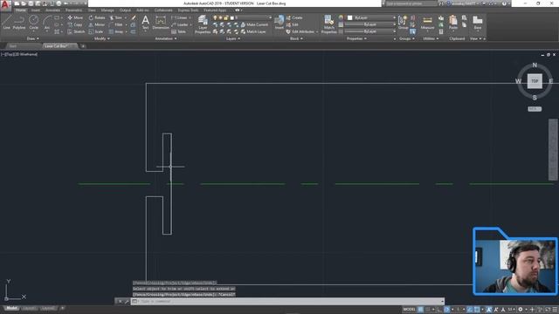
Task: Customize status bar menu icon
Action: pyautogui.click(x=555, y=310)
